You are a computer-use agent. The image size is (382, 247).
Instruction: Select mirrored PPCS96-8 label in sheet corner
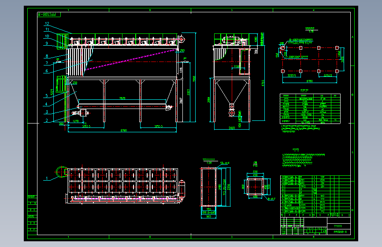(47, 15)
